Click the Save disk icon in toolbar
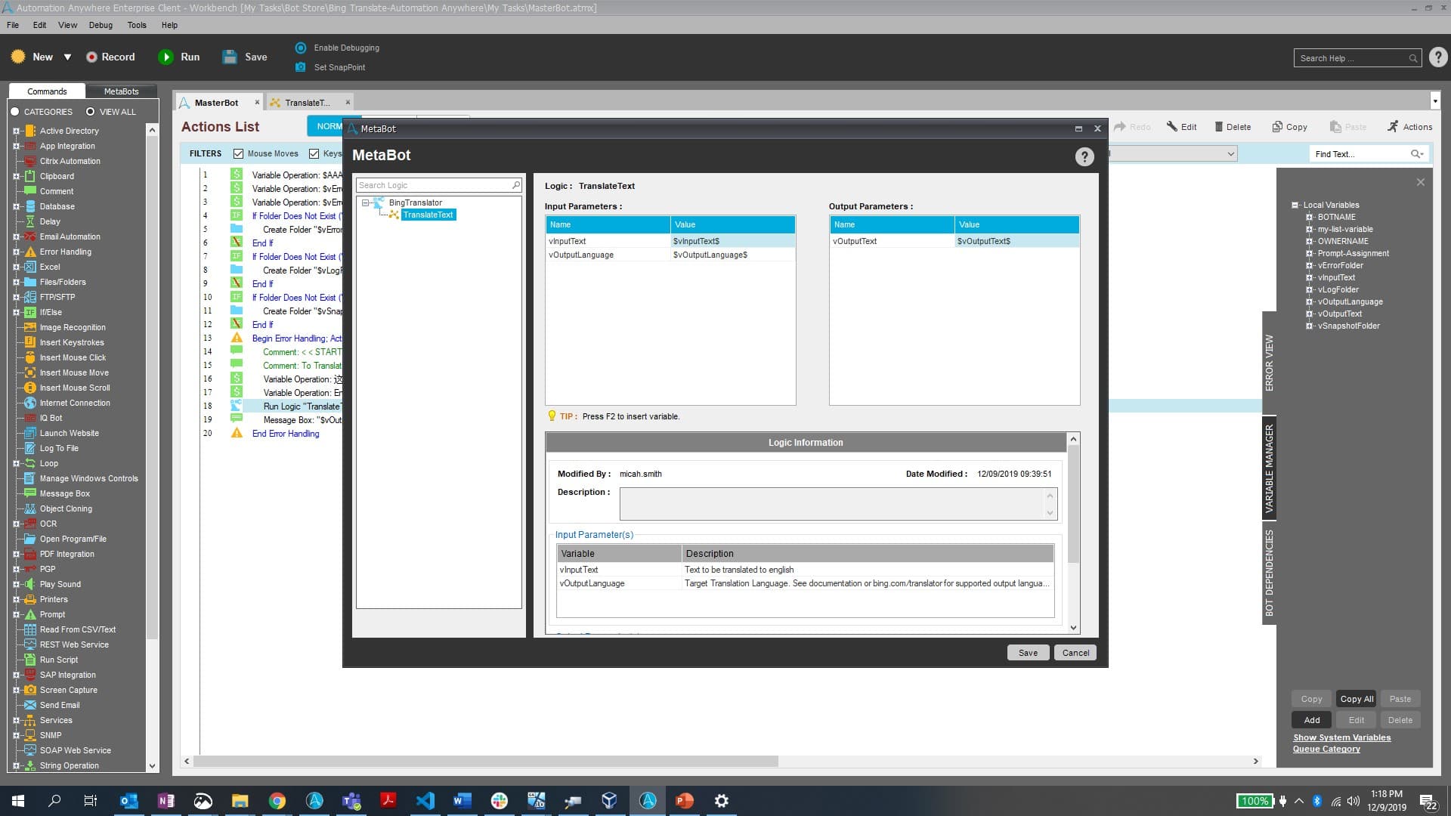This screenshot has height=816, width=1451. (x=230, y=57)
